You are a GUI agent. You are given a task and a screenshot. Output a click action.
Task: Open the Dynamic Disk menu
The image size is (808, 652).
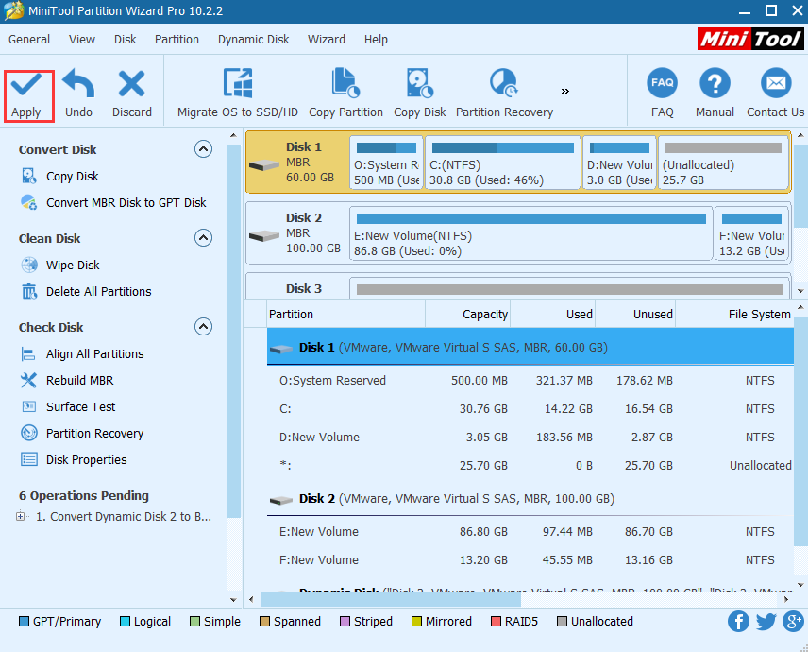pyautogui.click(x=254, y=39)
